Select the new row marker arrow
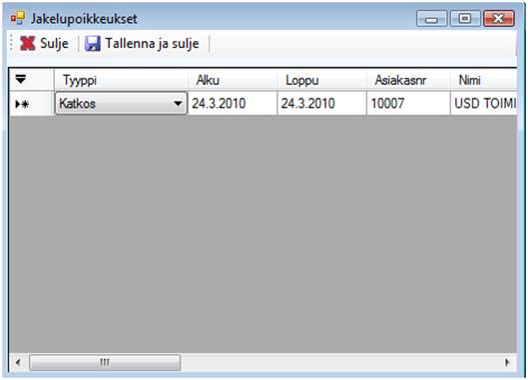Viewport: 528px width, 380px height. click(x=22, y=104)
